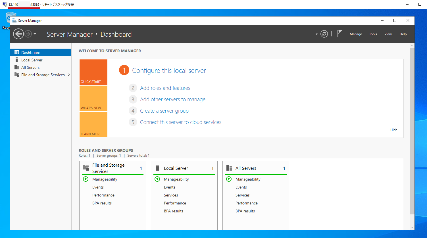427x238 pixels.
Task: Select Dashboard in the left navigation
Action: [40, 53]
